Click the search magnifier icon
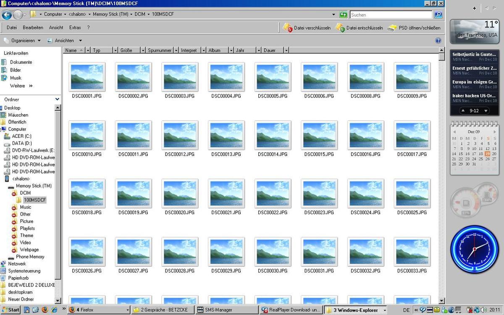 [x=438, y=15]
